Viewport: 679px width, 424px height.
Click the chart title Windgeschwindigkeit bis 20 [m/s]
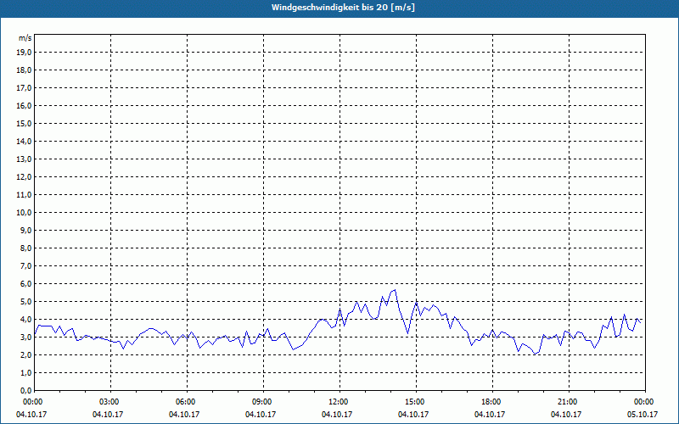[343, 8]
